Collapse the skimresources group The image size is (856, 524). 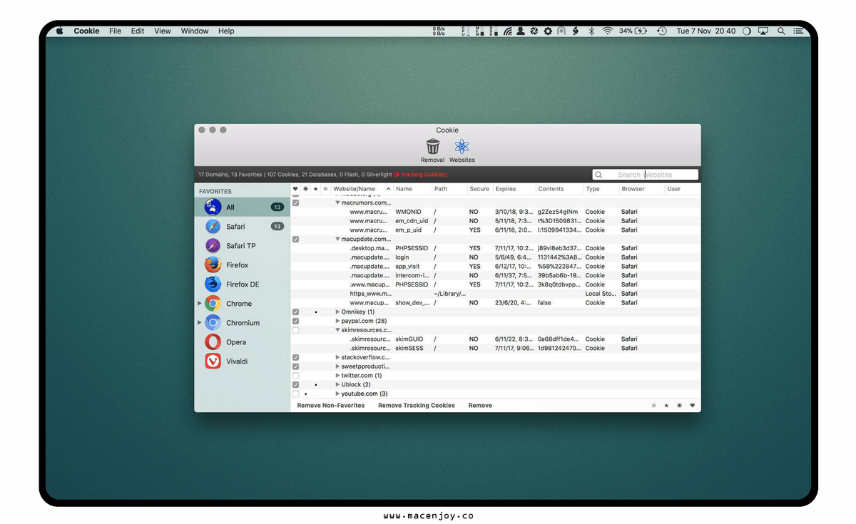(x=338, y=331)
